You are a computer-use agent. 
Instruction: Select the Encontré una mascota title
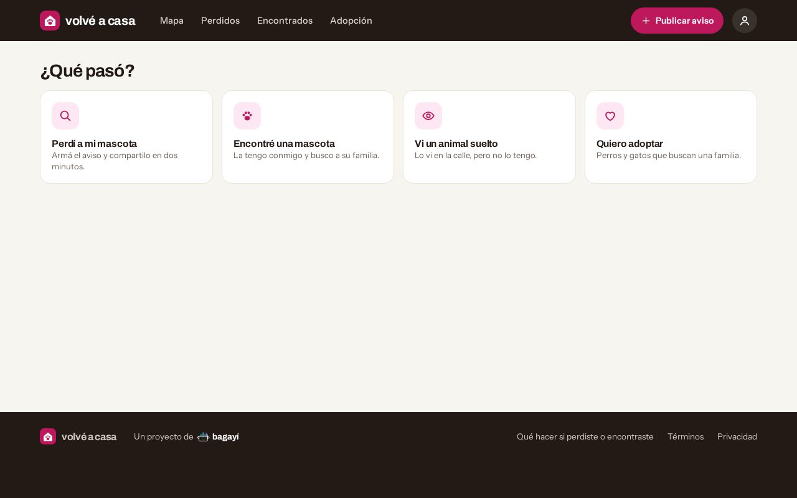coord(284,144)
